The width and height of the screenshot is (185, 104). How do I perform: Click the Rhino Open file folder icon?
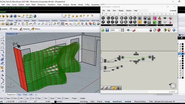coord(3,24)
